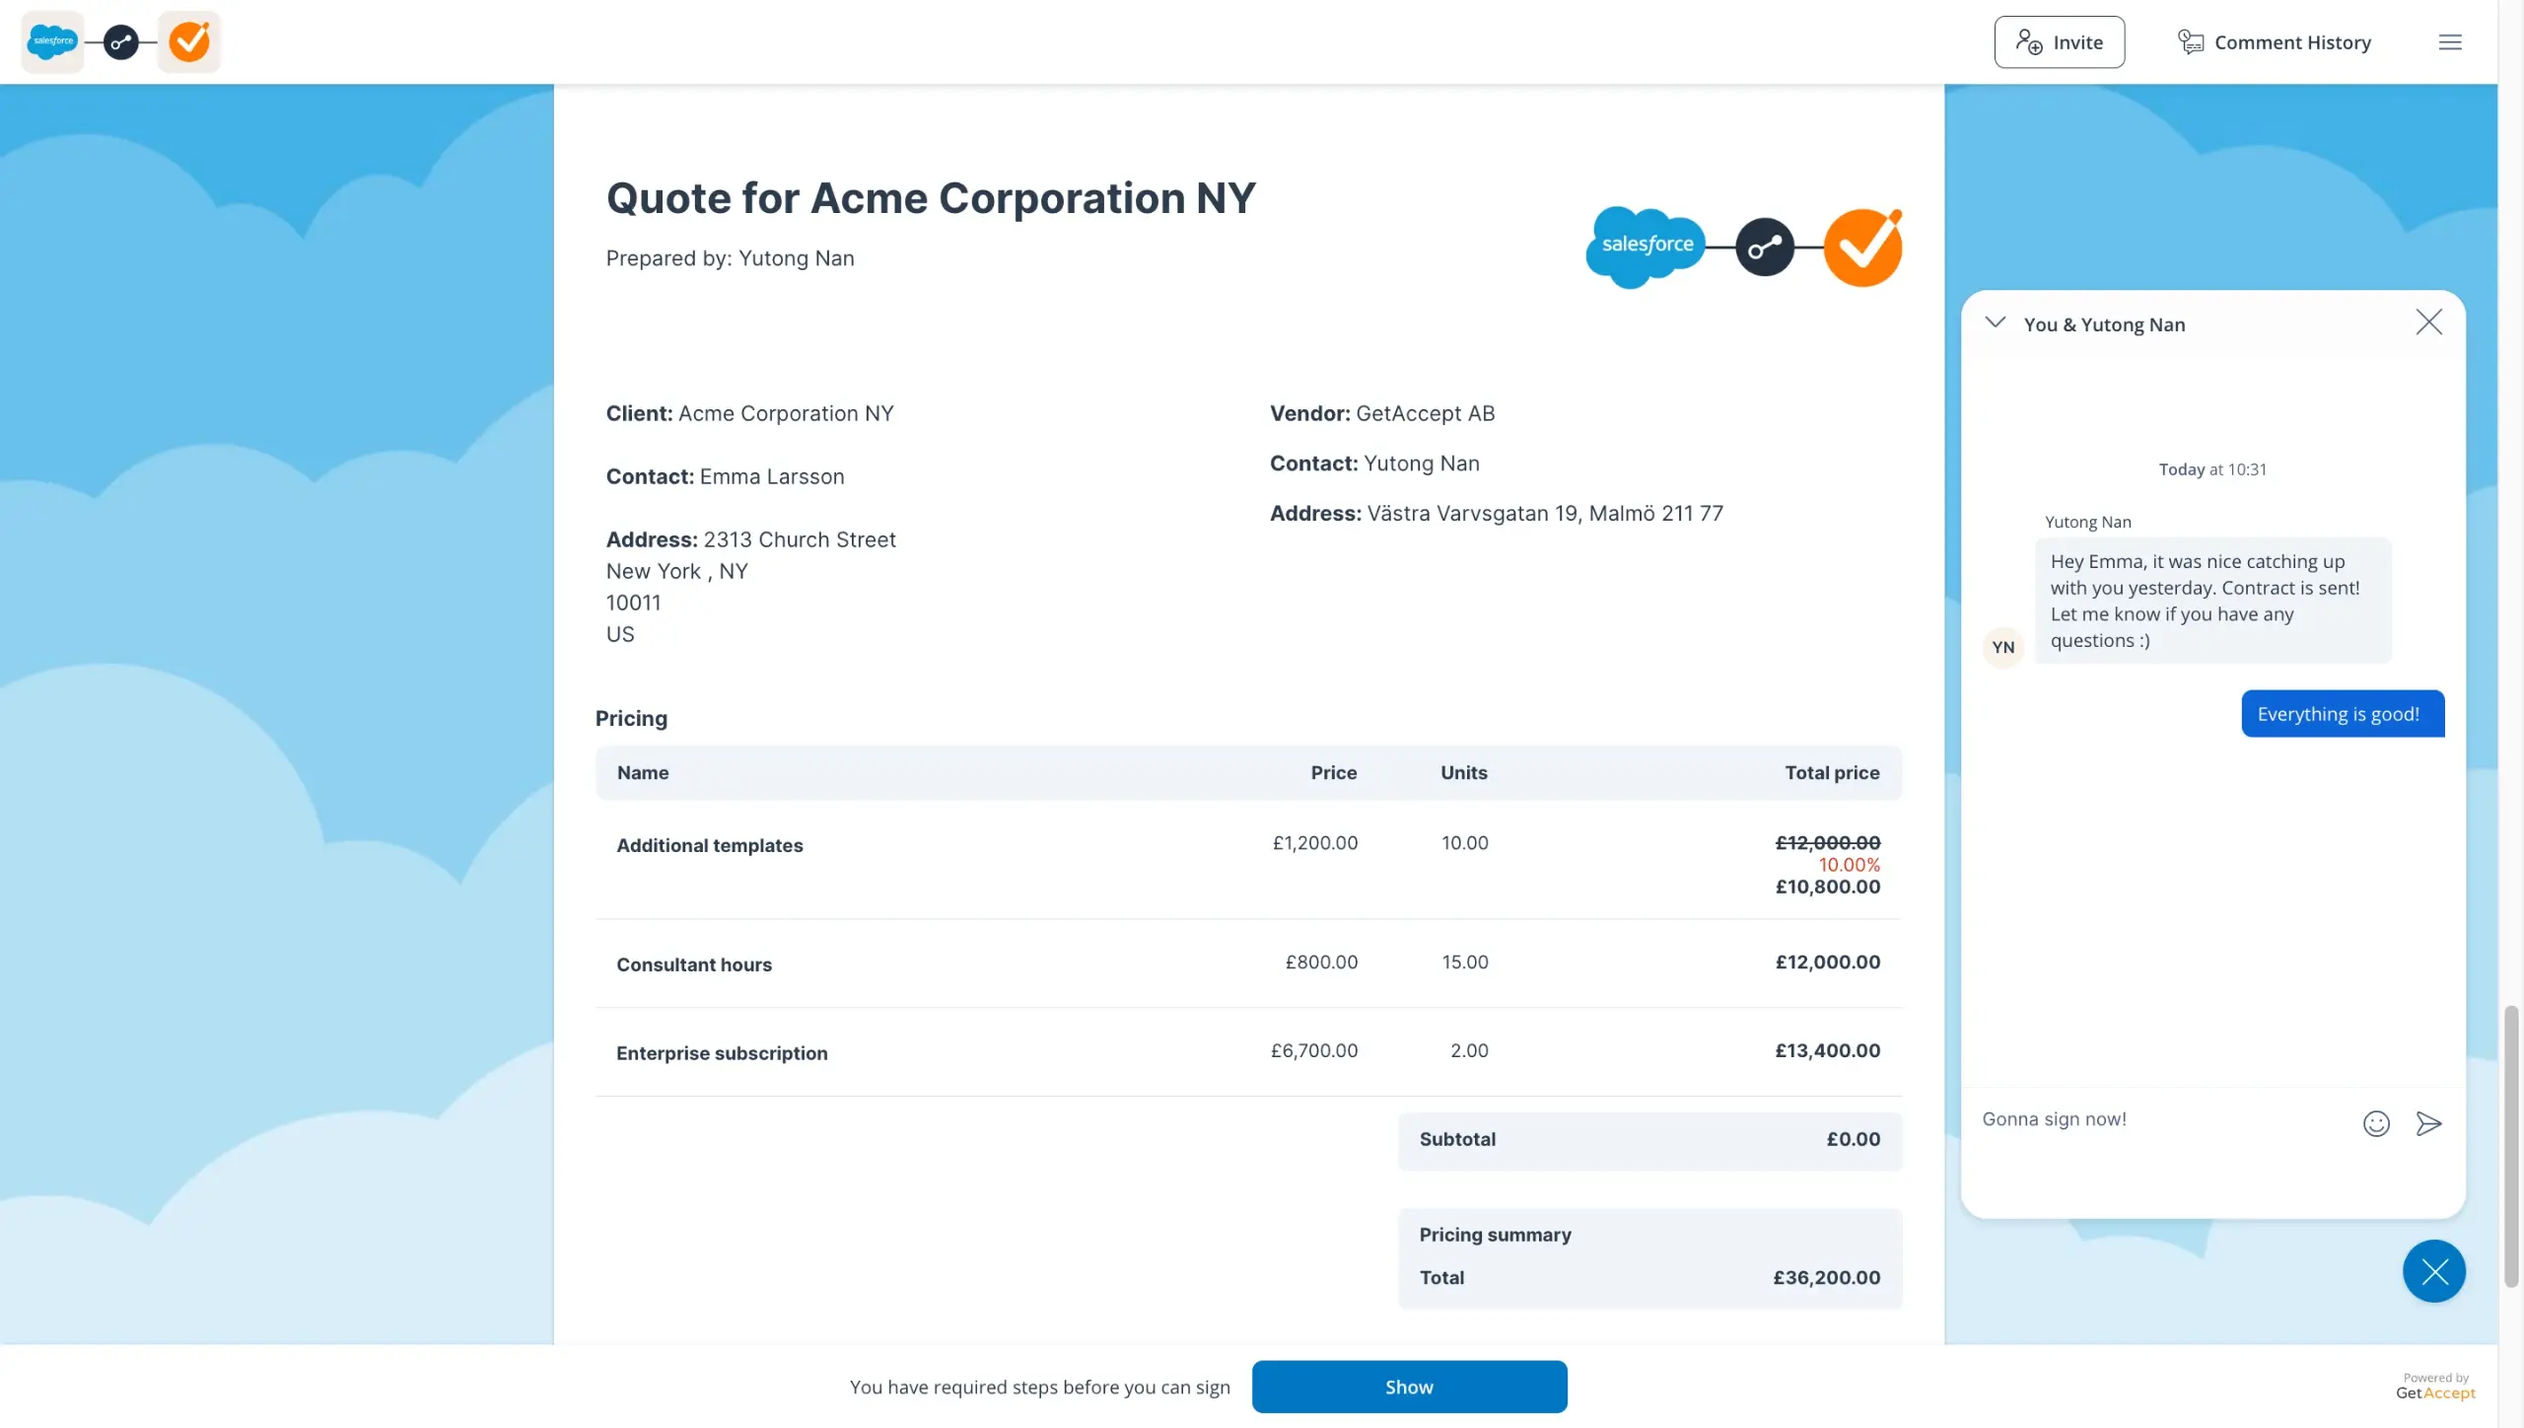Click the 'Pricing' section heading
2524x1428 pixels.
click(x=631, y=718)
